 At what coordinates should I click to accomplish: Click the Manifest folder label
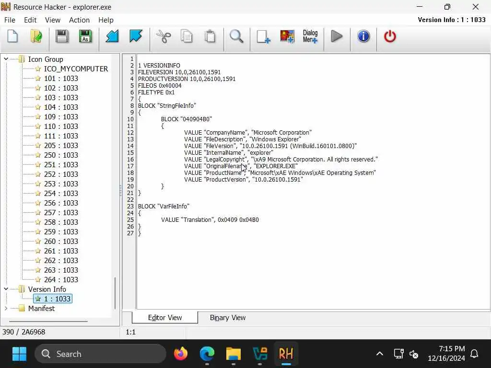click(x=41, y=309)
